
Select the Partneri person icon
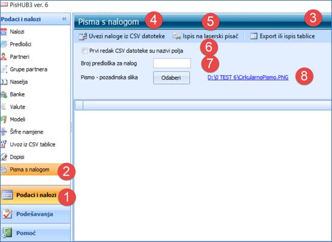coord(4,57)
